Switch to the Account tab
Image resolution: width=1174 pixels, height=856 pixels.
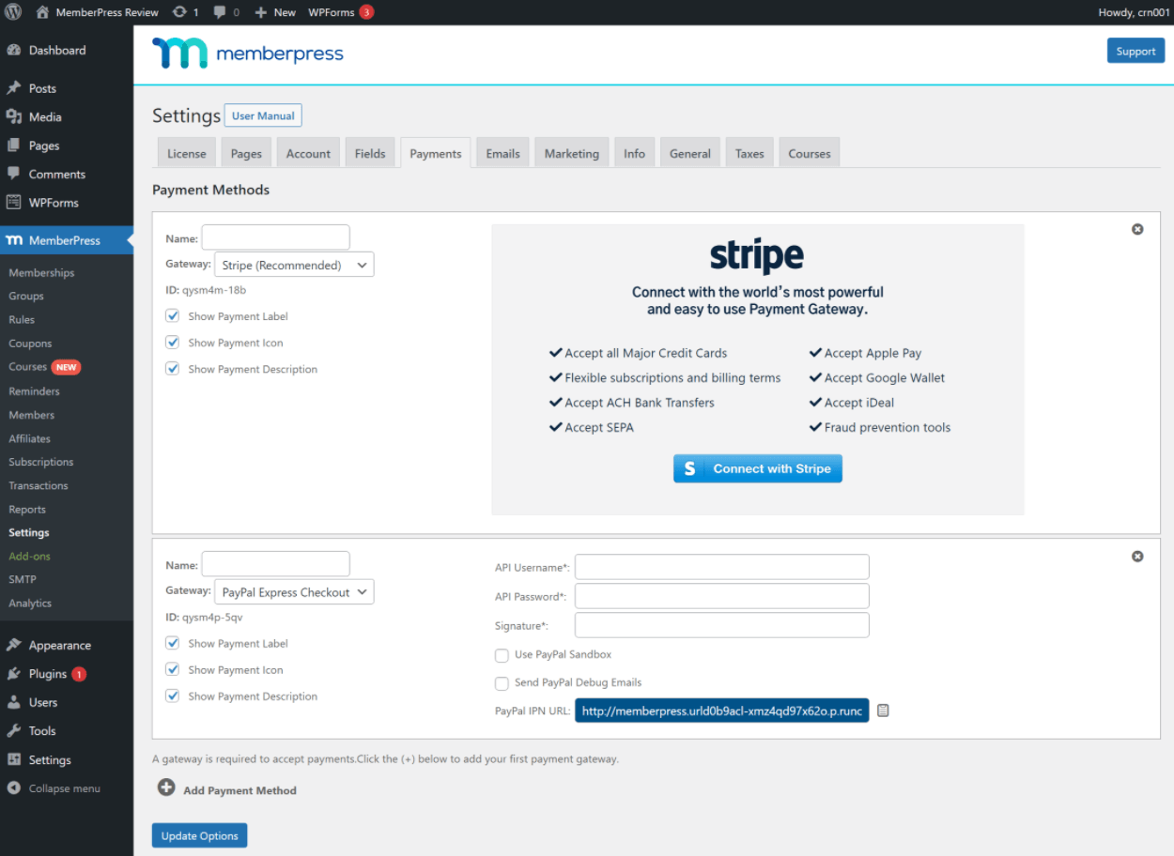coord(308,153)
